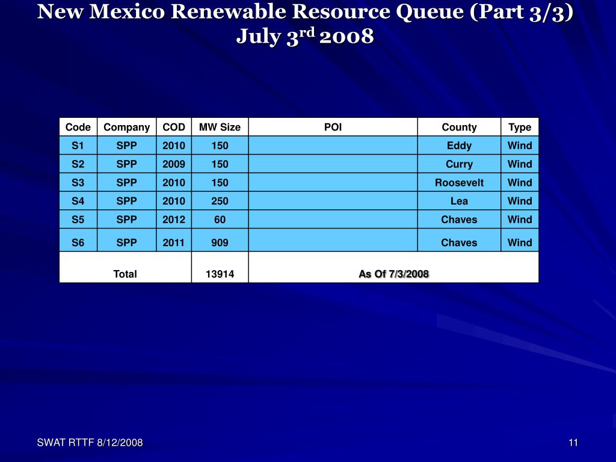Click the SWAT RTTF 8/12/2008 footer

click(90, 443)
